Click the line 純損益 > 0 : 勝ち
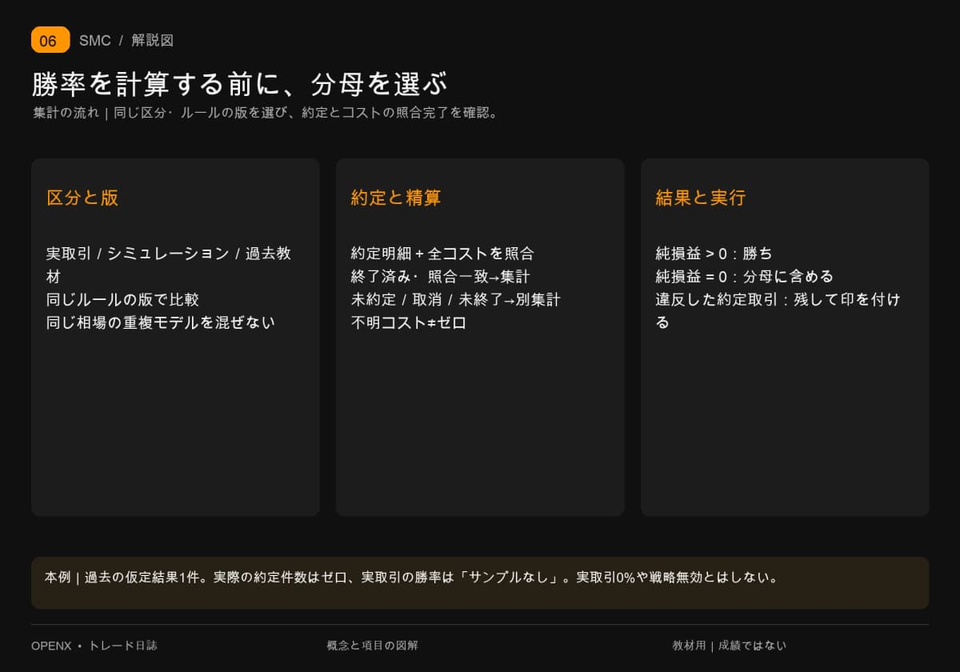Viewport: 960px width, 672px height. [714, 254]
